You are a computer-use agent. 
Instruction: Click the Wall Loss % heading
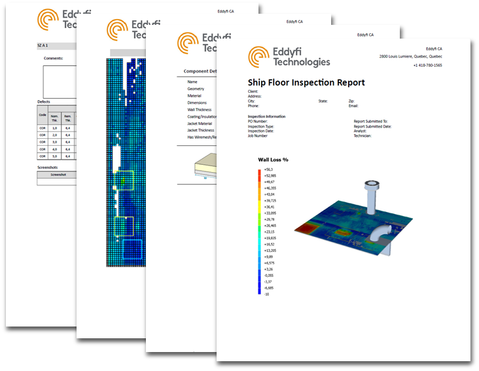pos(273,160)
